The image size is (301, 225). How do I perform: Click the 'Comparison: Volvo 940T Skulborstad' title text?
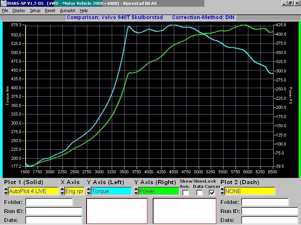[x=115, y=17]
